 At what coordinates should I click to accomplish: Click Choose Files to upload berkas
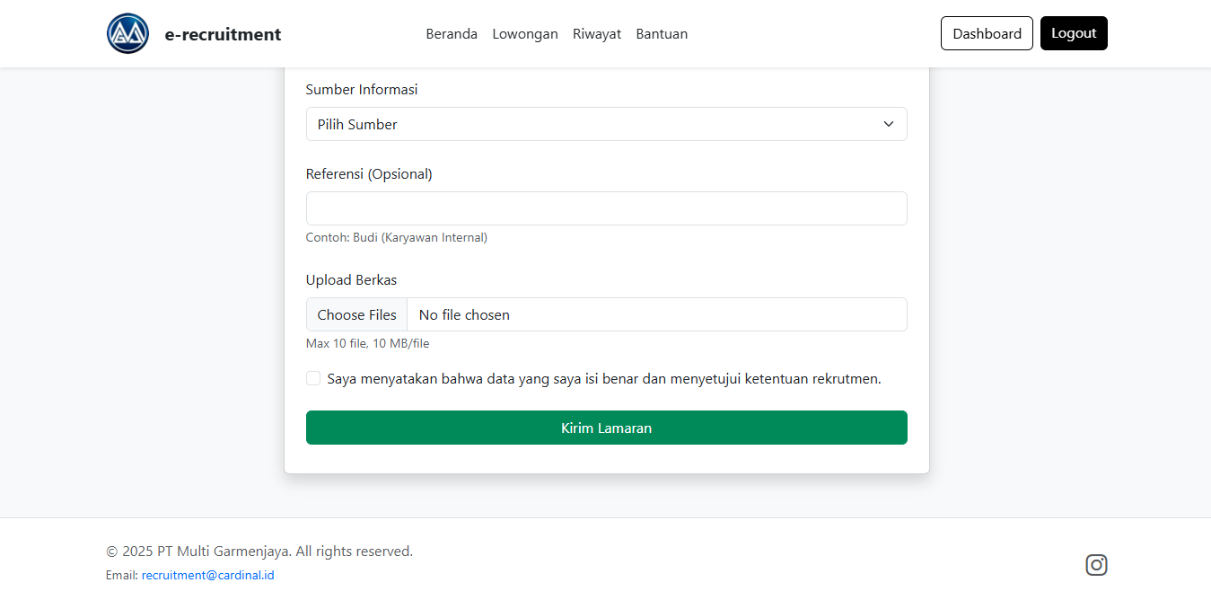(x=356, y=314)
